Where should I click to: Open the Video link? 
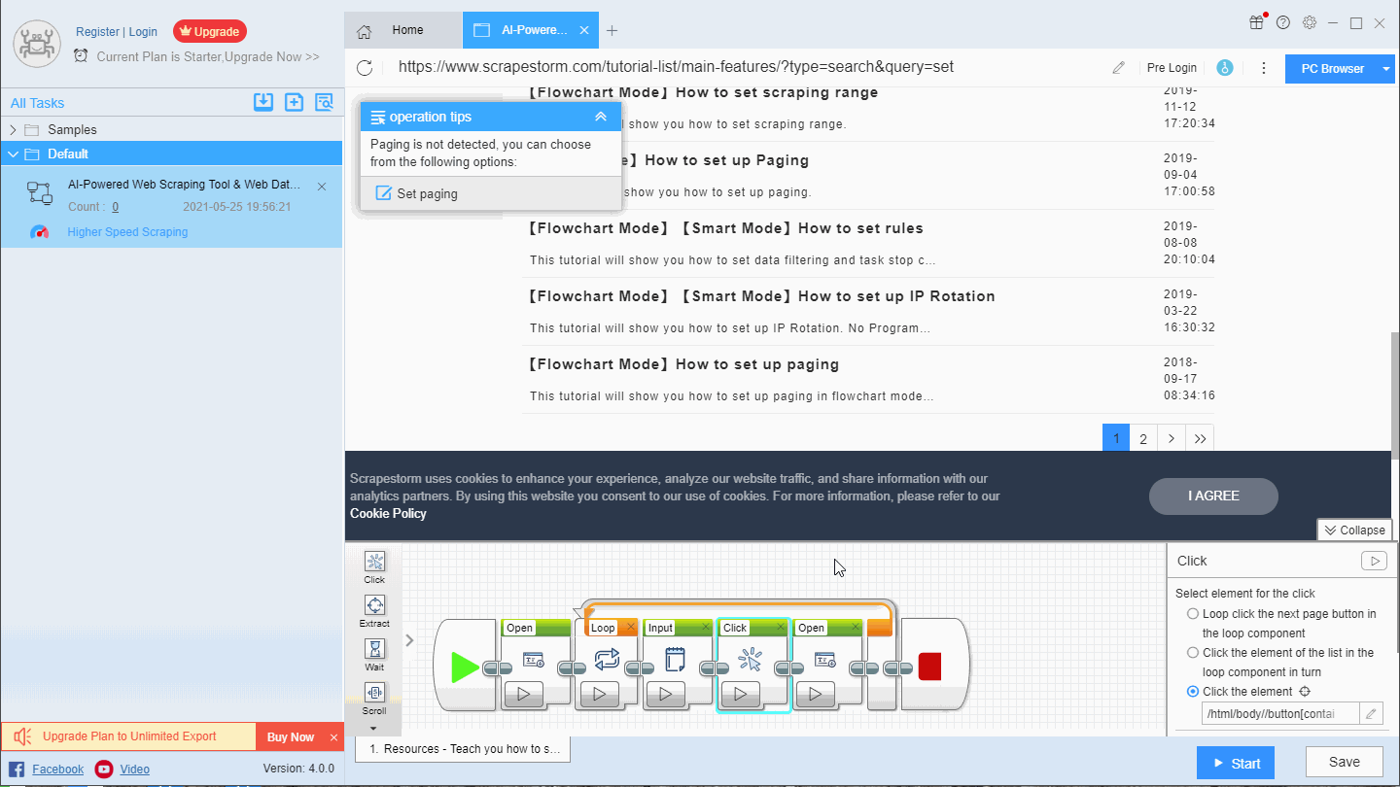134,770
